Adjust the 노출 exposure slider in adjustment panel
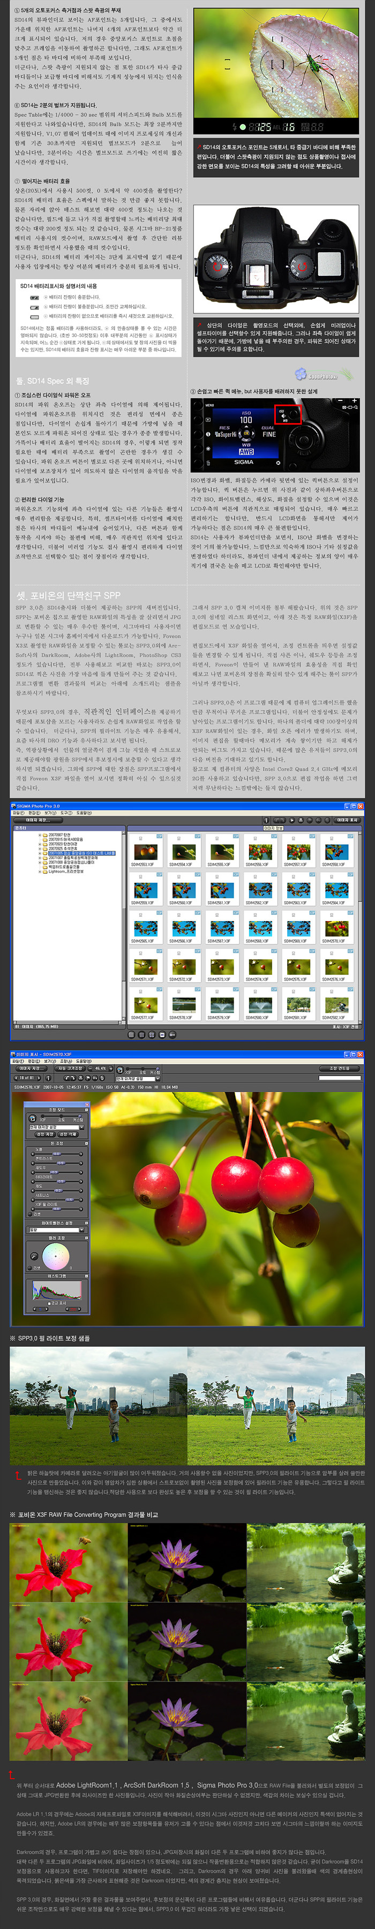 [x=57, y=1154]
